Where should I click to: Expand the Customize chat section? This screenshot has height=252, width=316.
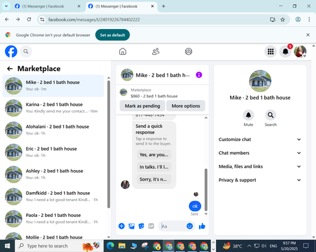coord(260,139)
